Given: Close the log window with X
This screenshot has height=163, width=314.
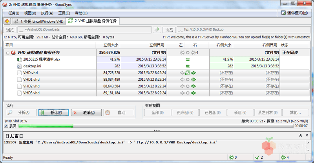Looking at the screenshot, I should (x=307, y=136).
